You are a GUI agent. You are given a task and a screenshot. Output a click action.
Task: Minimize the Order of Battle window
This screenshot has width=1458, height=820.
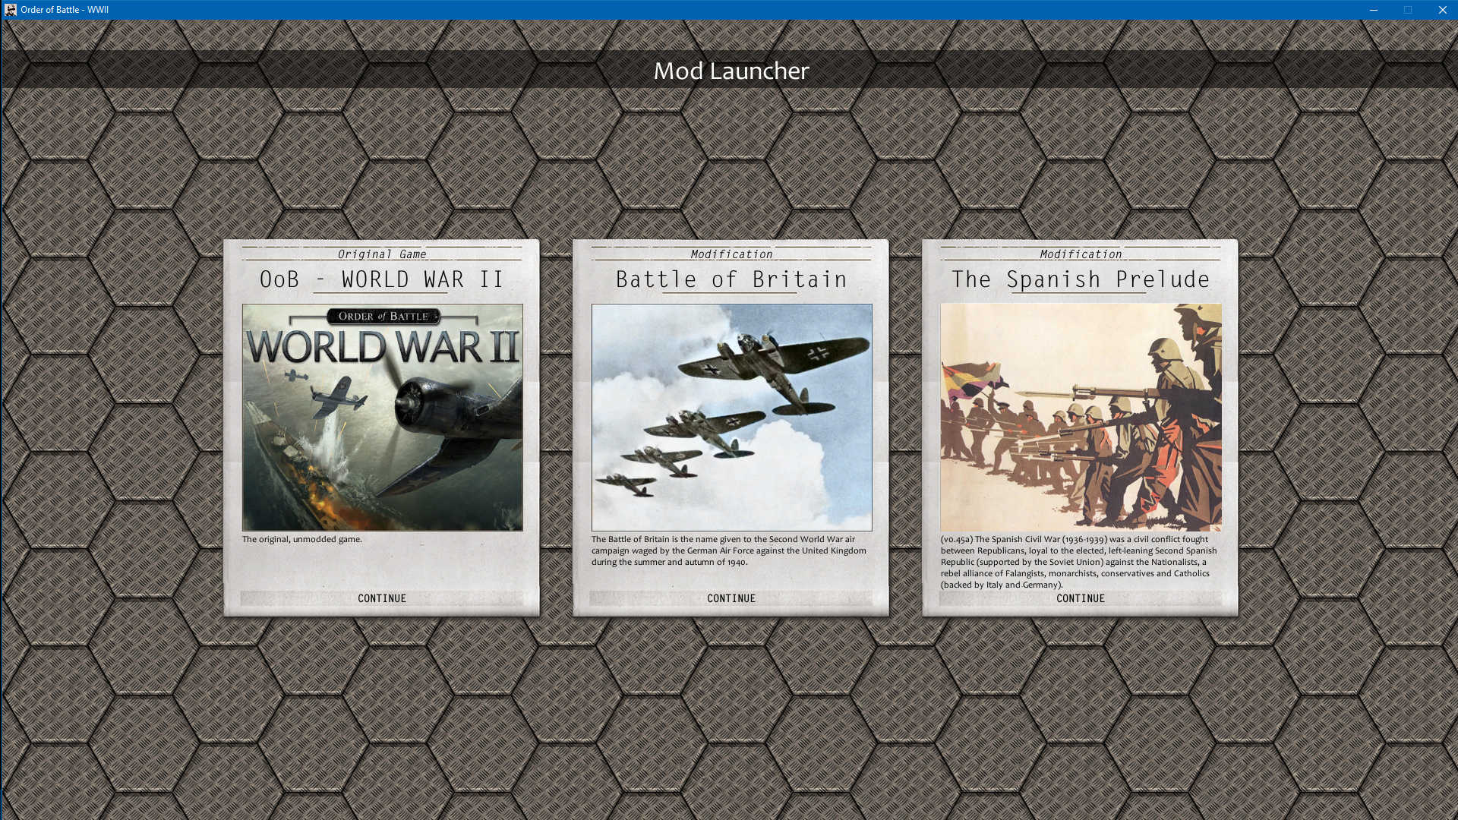(1374, 10)
